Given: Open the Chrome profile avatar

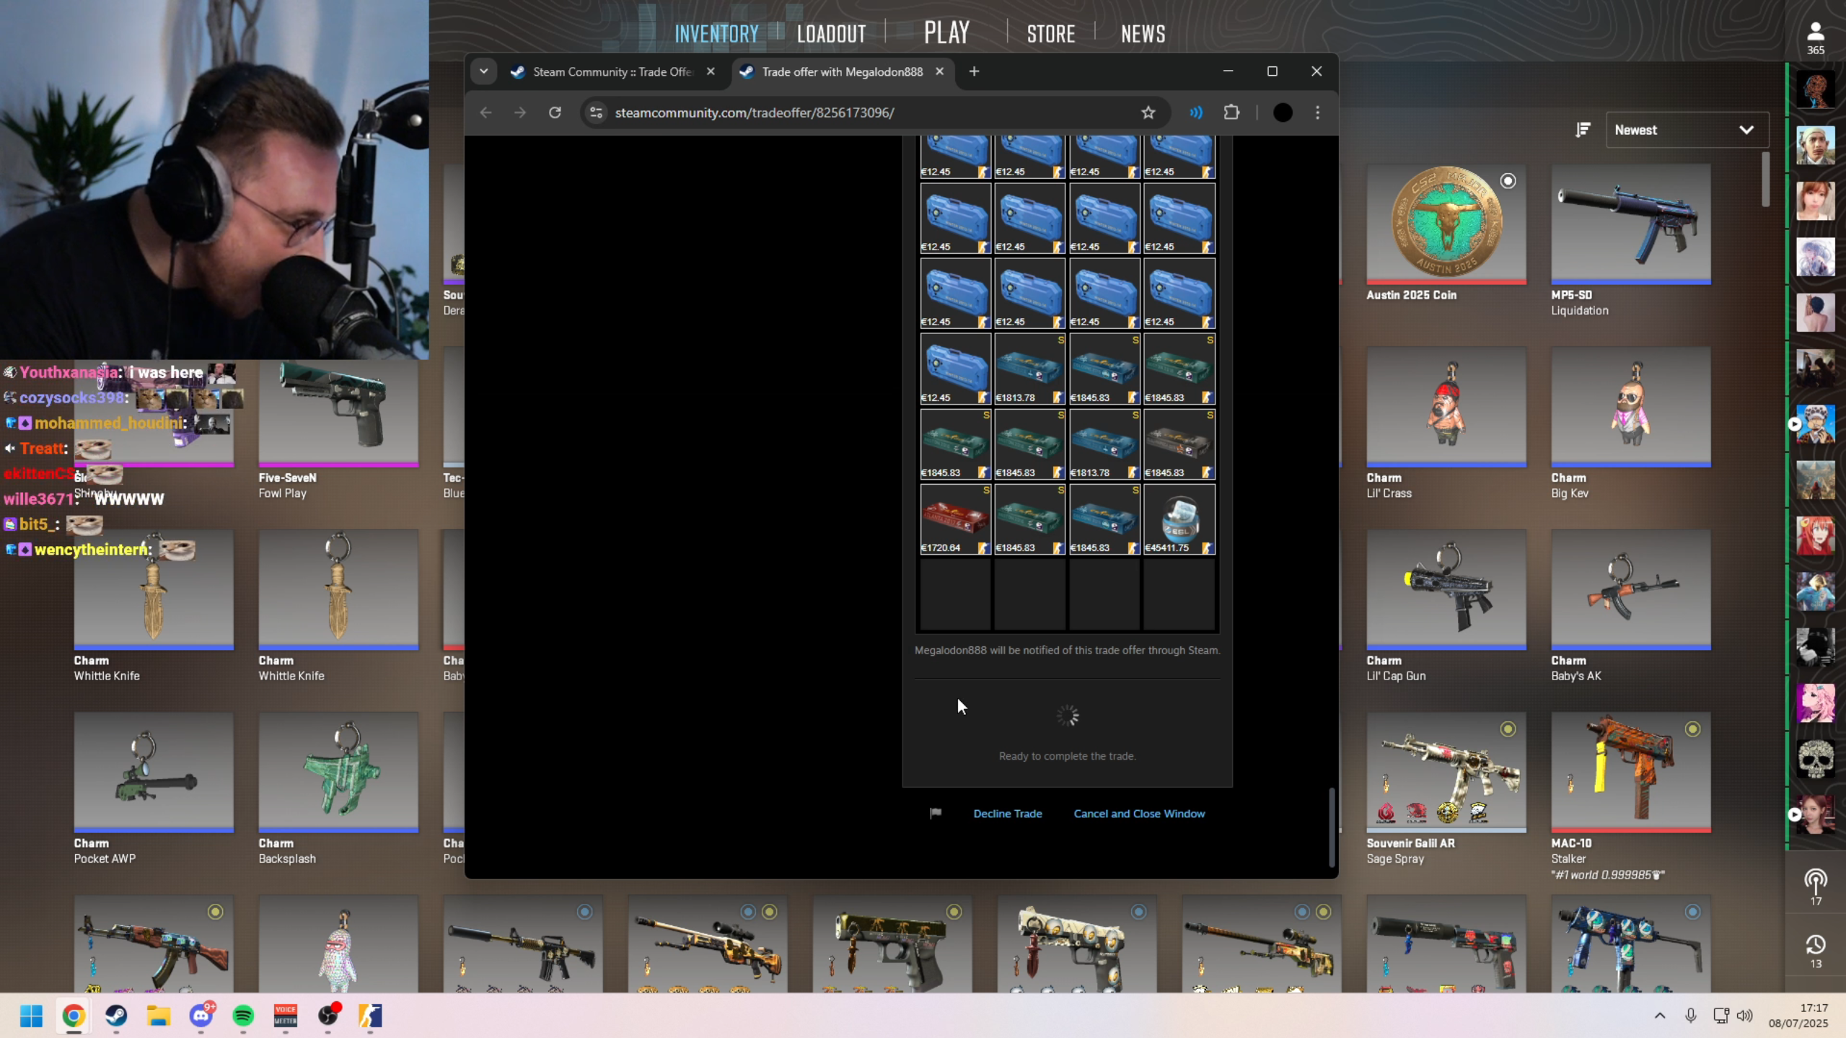Looking at the screenshot, I should tap(1283, 113).
